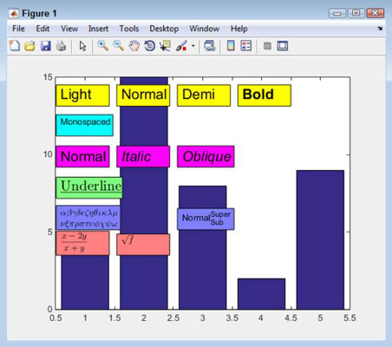Click the Greek letters text box
The height and width of the screenshot is (347, 392).
88,218
